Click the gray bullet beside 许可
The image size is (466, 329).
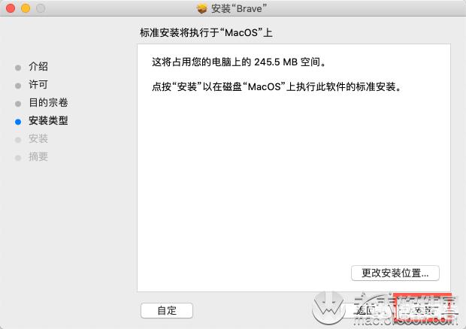18,86
